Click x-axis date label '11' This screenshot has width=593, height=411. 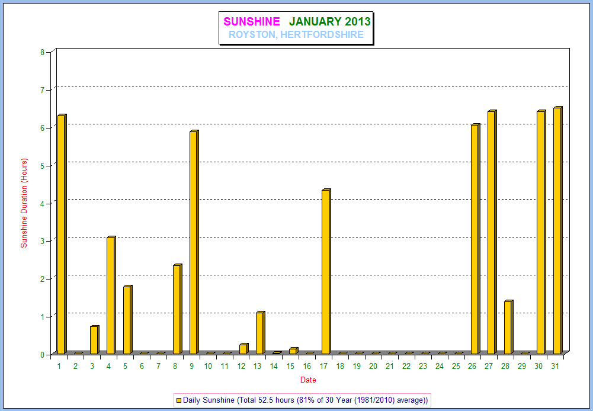[225, 366]
